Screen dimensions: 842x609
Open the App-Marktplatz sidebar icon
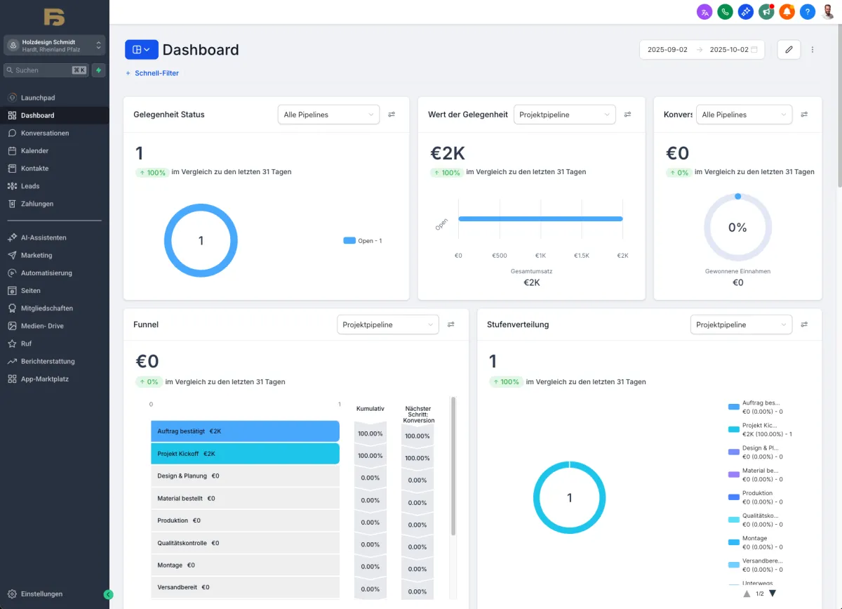(13, 379)
